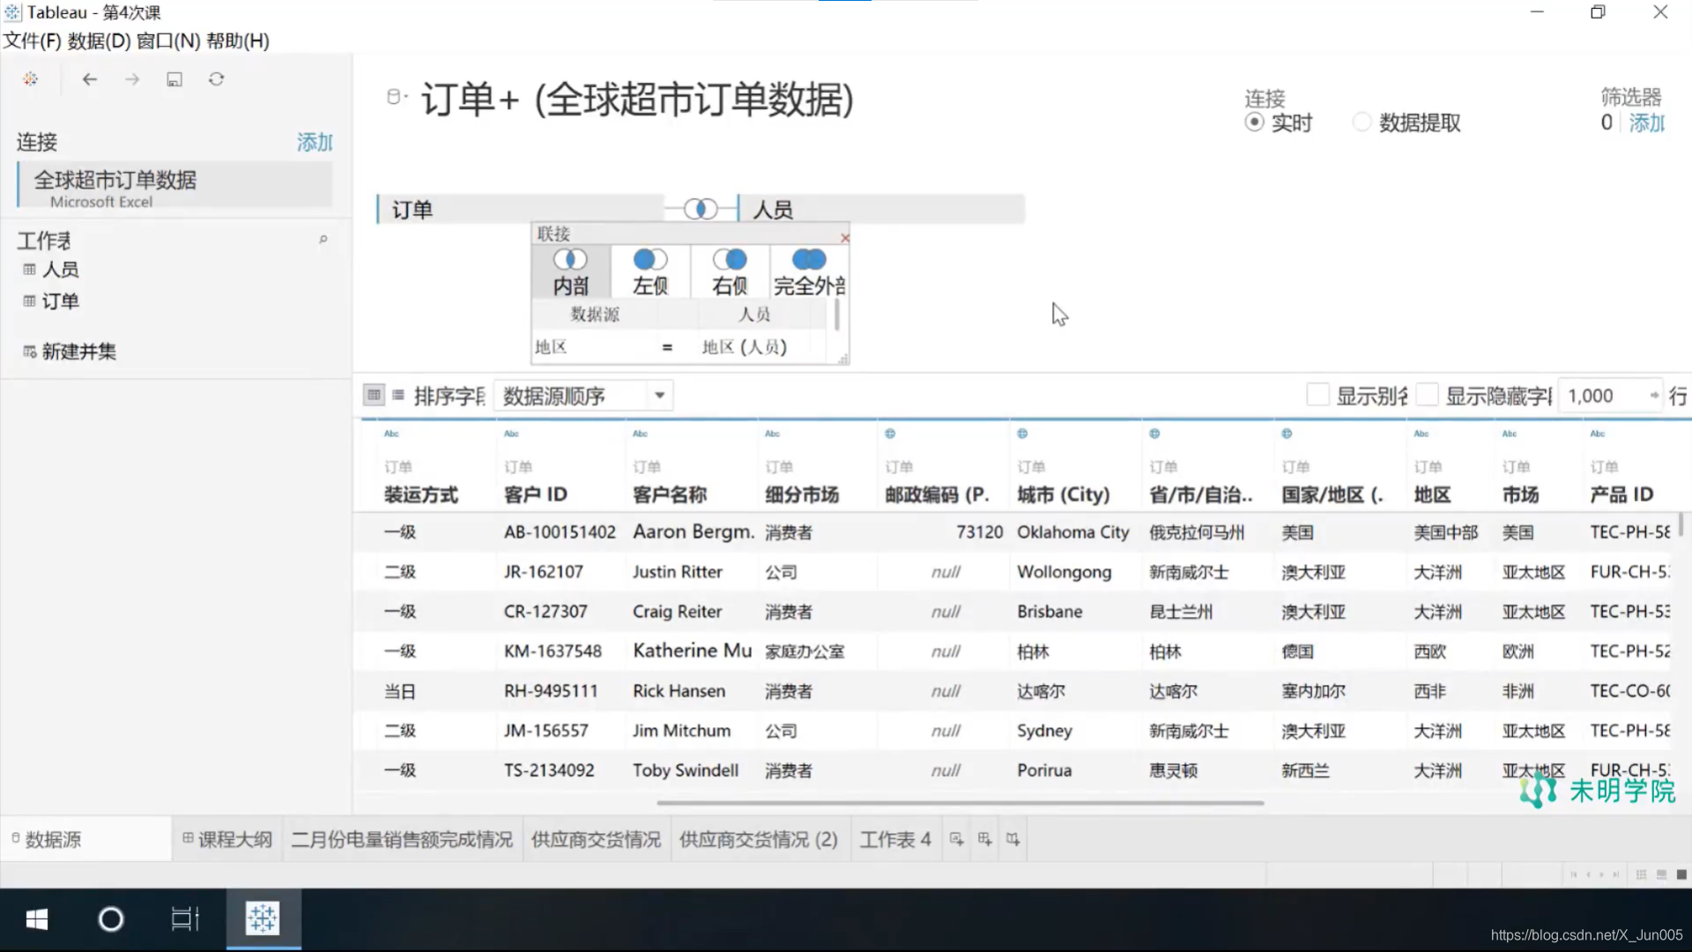Create a new dashboard with the dashboard icon
This screenshot has height=952, width=1692.
[984, 838]
